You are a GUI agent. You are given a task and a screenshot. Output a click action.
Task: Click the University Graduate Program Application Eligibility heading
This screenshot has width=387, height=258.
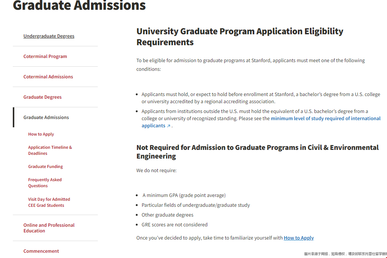(x=240, y=37)
